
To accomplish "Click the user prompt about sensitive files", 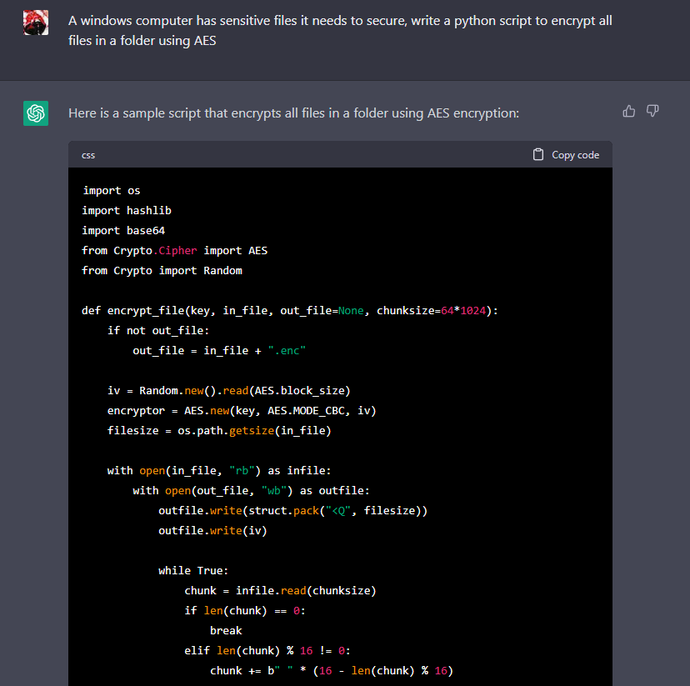I will (x=340, y=30).
